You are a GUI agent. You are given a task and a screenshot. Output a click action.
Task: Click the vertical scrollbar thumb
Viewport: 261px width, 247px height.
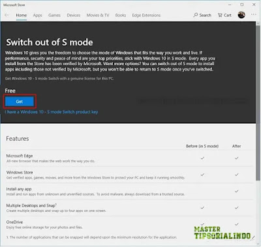[x=258, y=103]
